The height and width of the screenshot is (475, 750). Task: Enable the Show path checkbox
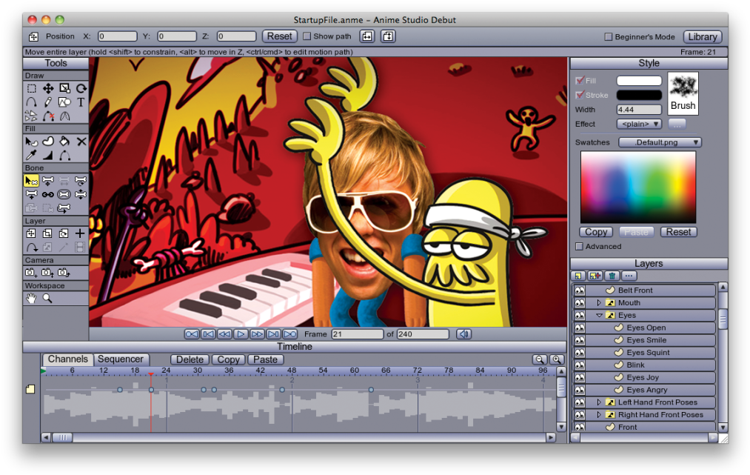pyautogui.click(x=307, y=36)
